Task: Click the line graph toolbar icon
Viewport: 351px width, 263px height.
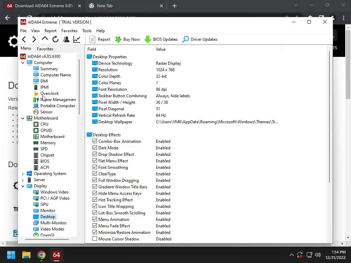Action: (77, 39)
